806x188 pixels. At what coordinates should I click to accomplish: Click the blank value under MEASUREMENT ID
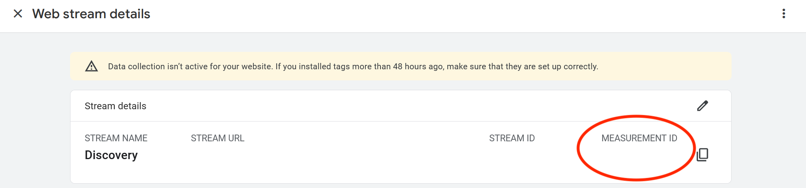639,155
